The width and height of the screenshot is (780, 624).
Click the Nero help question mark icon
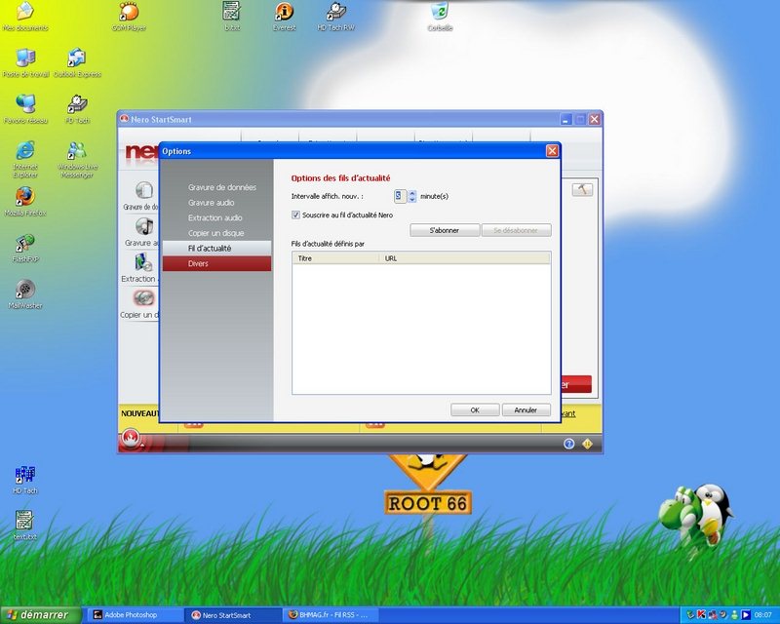coord(569,444)
